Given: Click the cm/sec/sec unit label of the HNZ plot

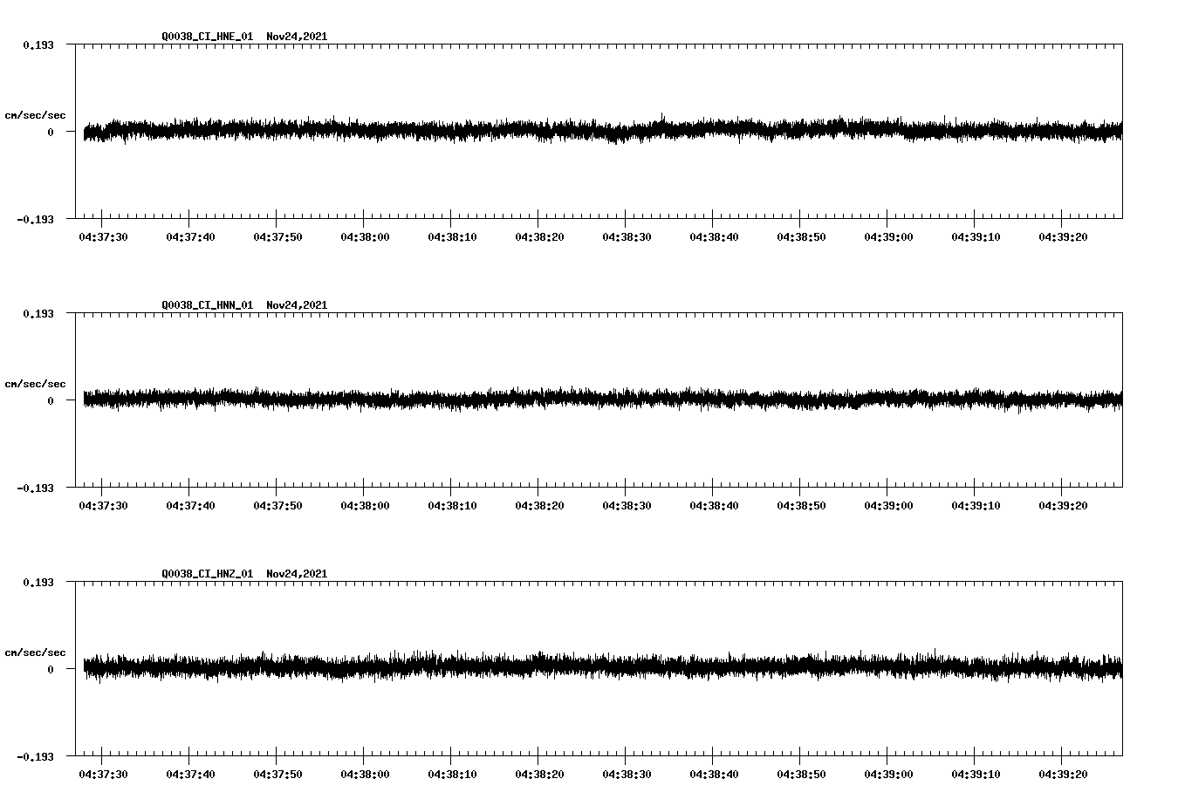Looking at the screenshot, I should (x=35, y=652).
